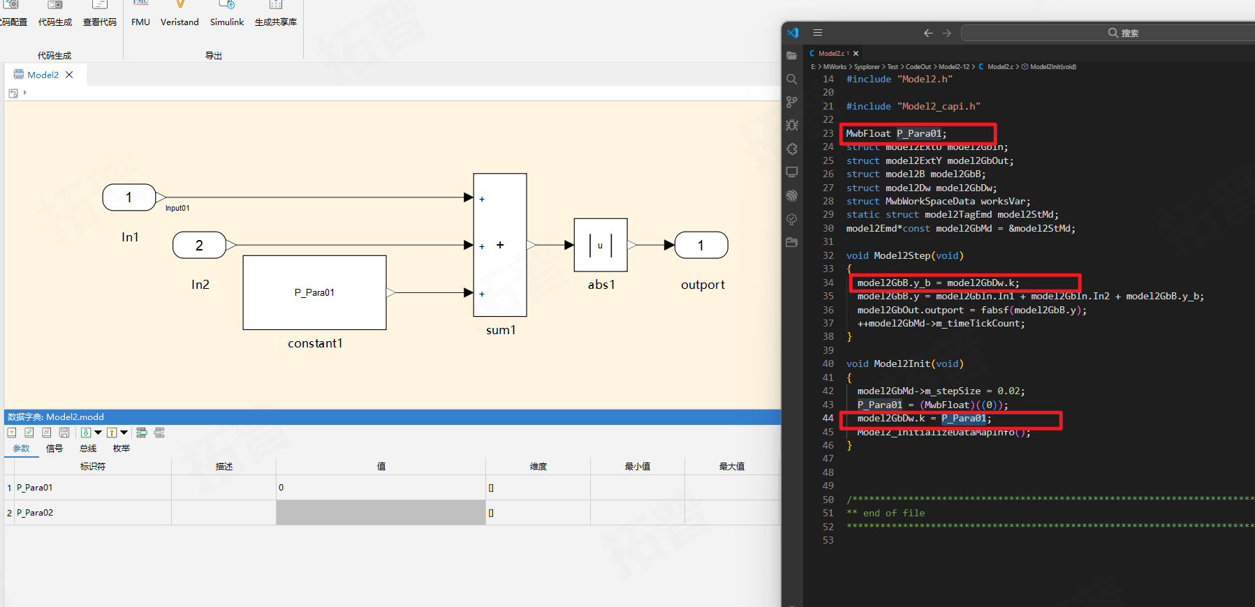Viewport: 1255px width, 607px height.
Task: Close the Model2 diagram tab
Action: point(69,75)
